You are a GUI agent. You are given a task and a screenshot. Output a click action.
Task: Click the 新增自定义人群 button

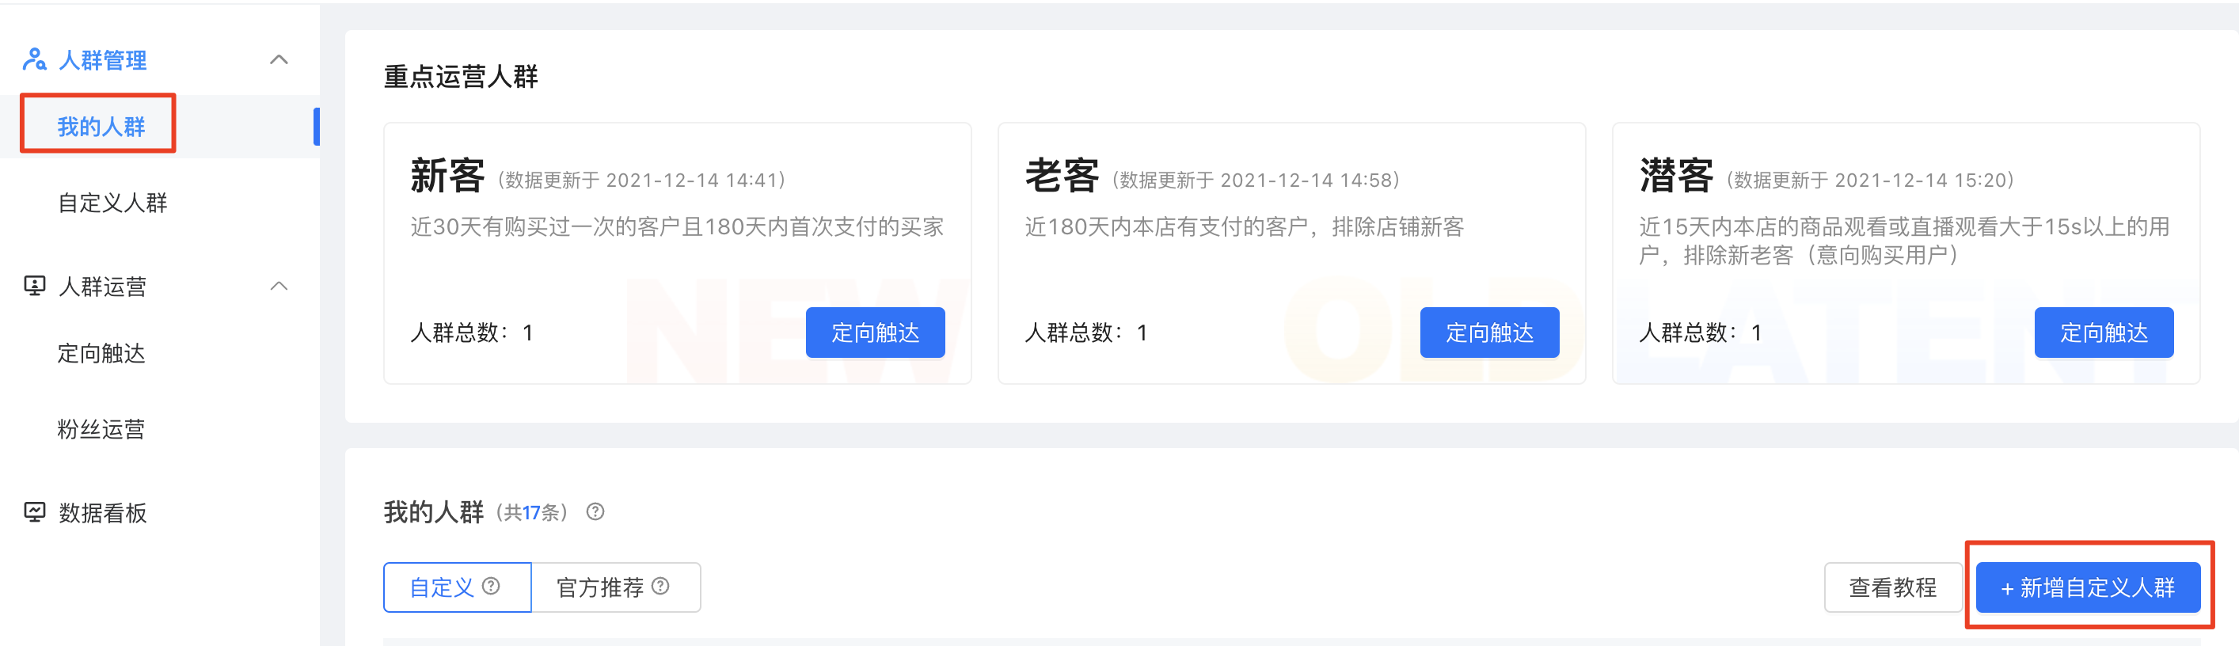pos(2088,587)
